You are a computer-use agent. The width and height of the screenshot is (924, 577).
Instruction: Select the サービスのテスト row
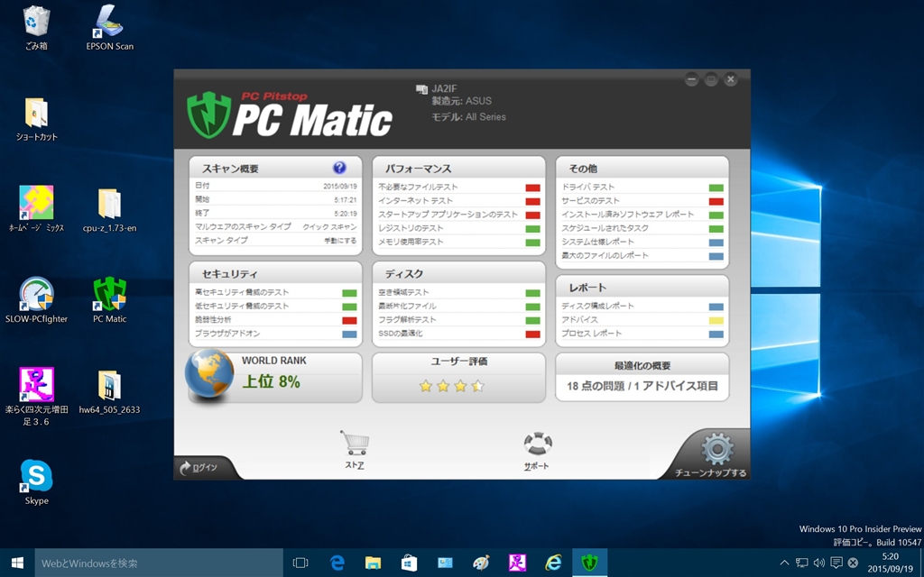pos(642,201)
